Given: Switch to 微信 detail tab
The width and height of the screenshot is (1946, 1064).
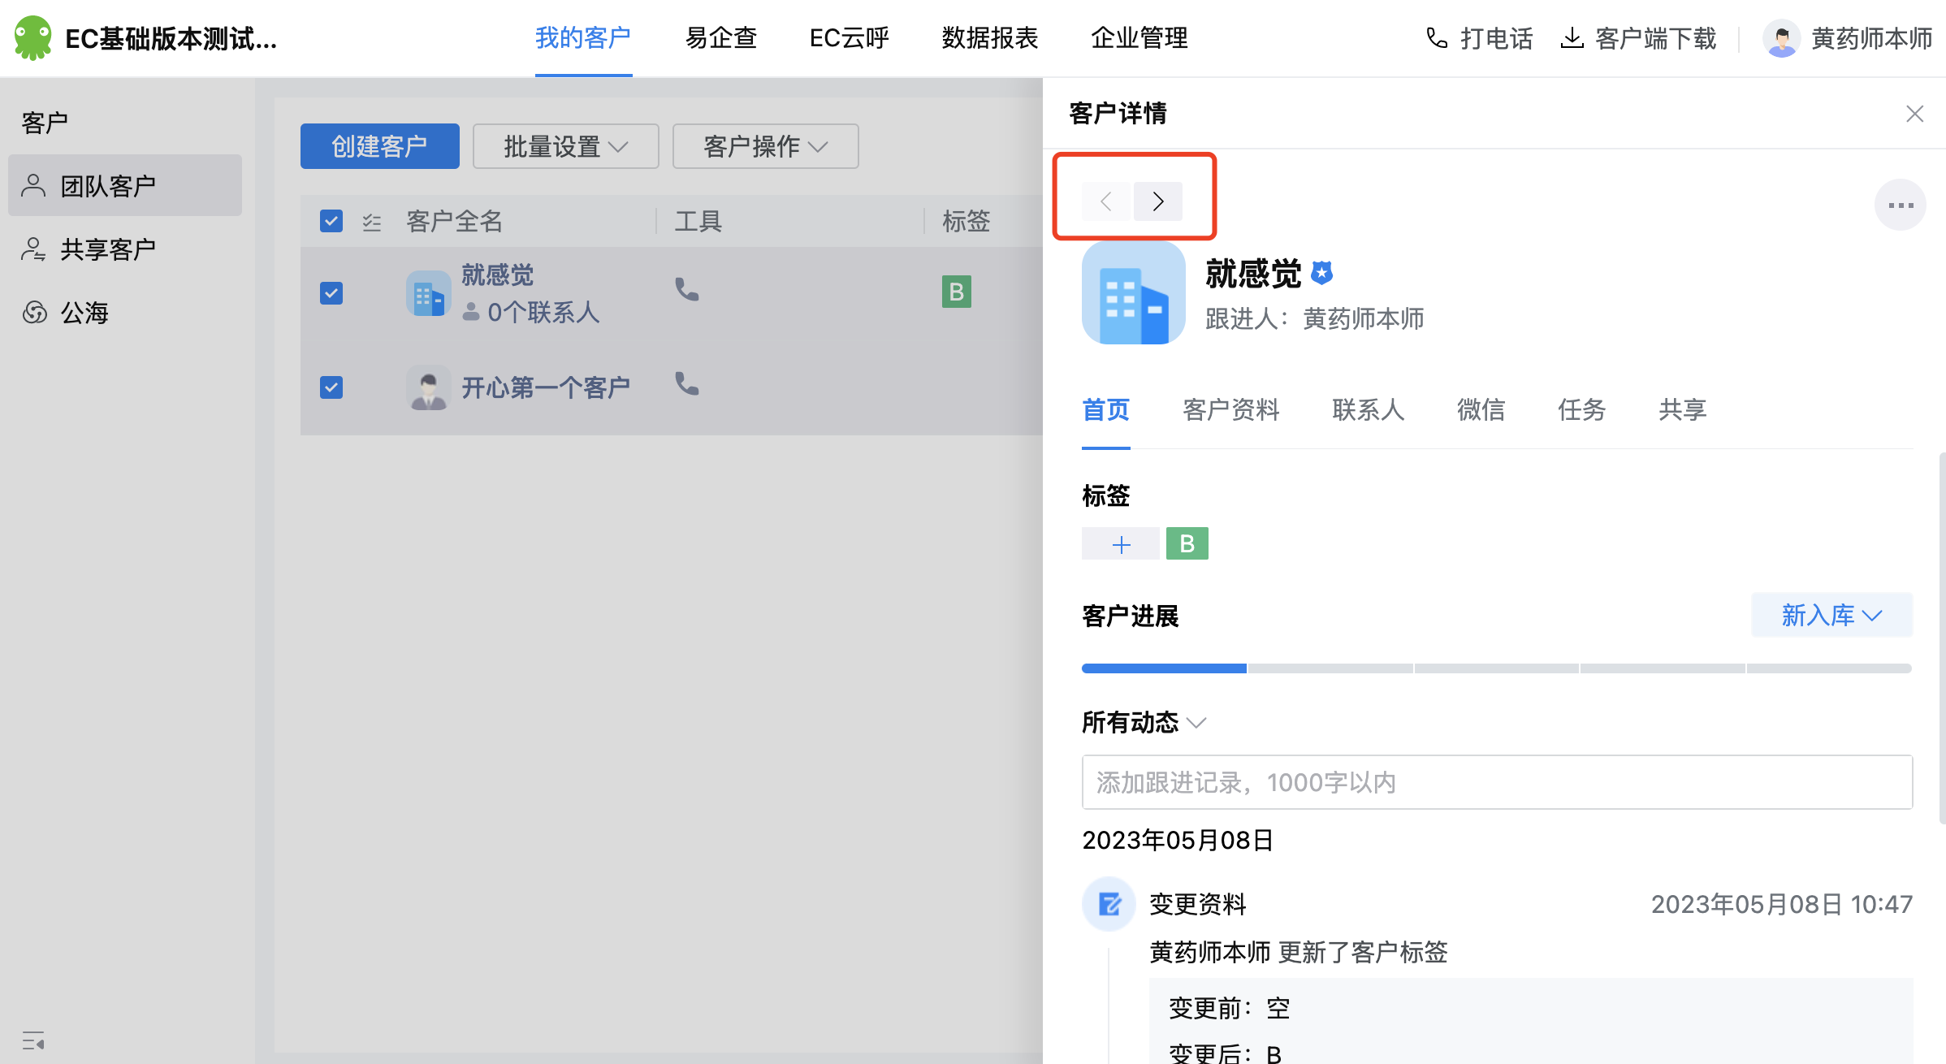Looking at the screenshot, I should (x=1481, y=410).
